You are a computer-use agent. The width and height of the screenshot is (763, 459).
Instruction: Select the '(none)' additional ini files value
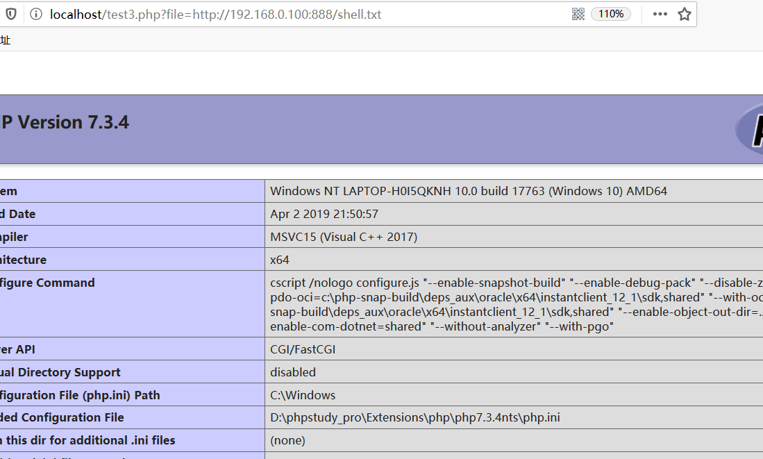[x=287, y=440]
